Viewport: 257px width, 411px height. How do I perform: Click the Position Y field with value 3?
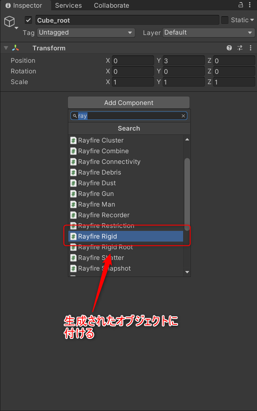tap(184, 61)
